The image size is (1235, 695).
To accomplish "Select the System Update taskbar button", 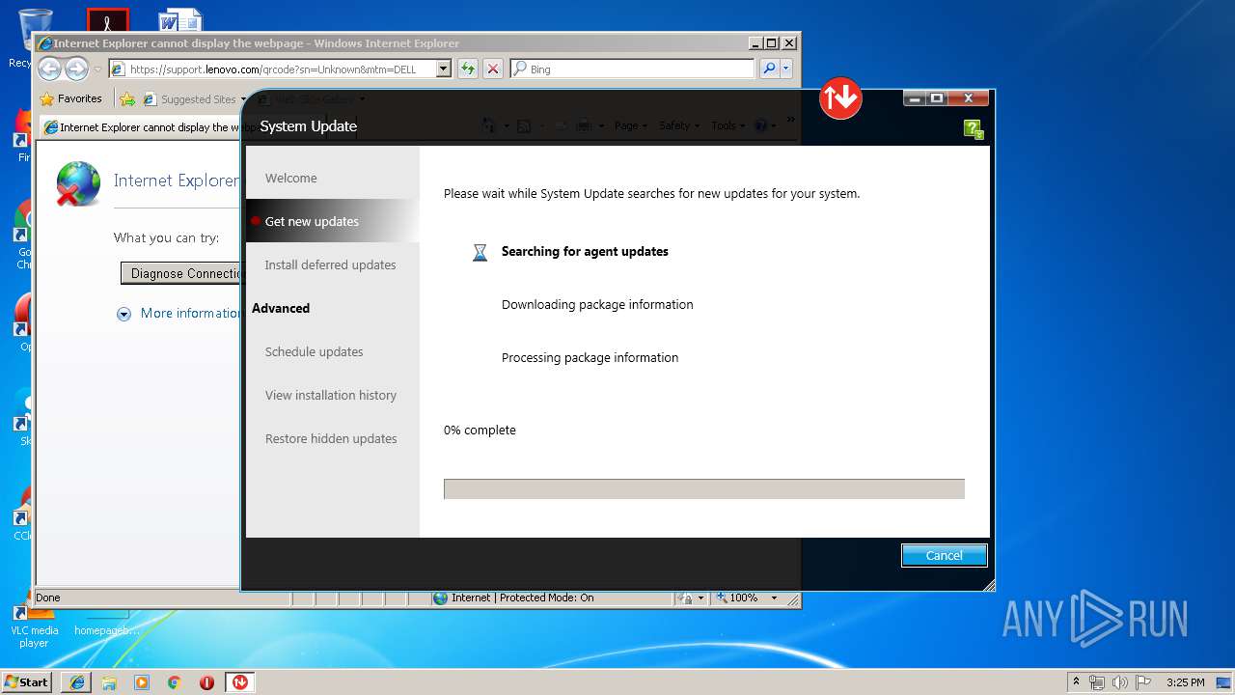I will coord(239,682).
